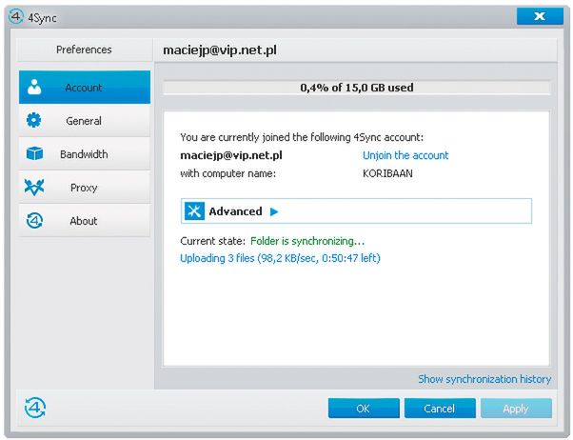Open the Account tab label
The height and width of the screenshot is (440, 573).
[84, 88]
